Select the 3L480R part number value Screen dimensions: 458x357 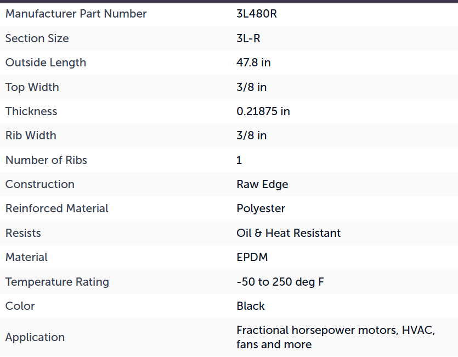[x=257, y=14]
